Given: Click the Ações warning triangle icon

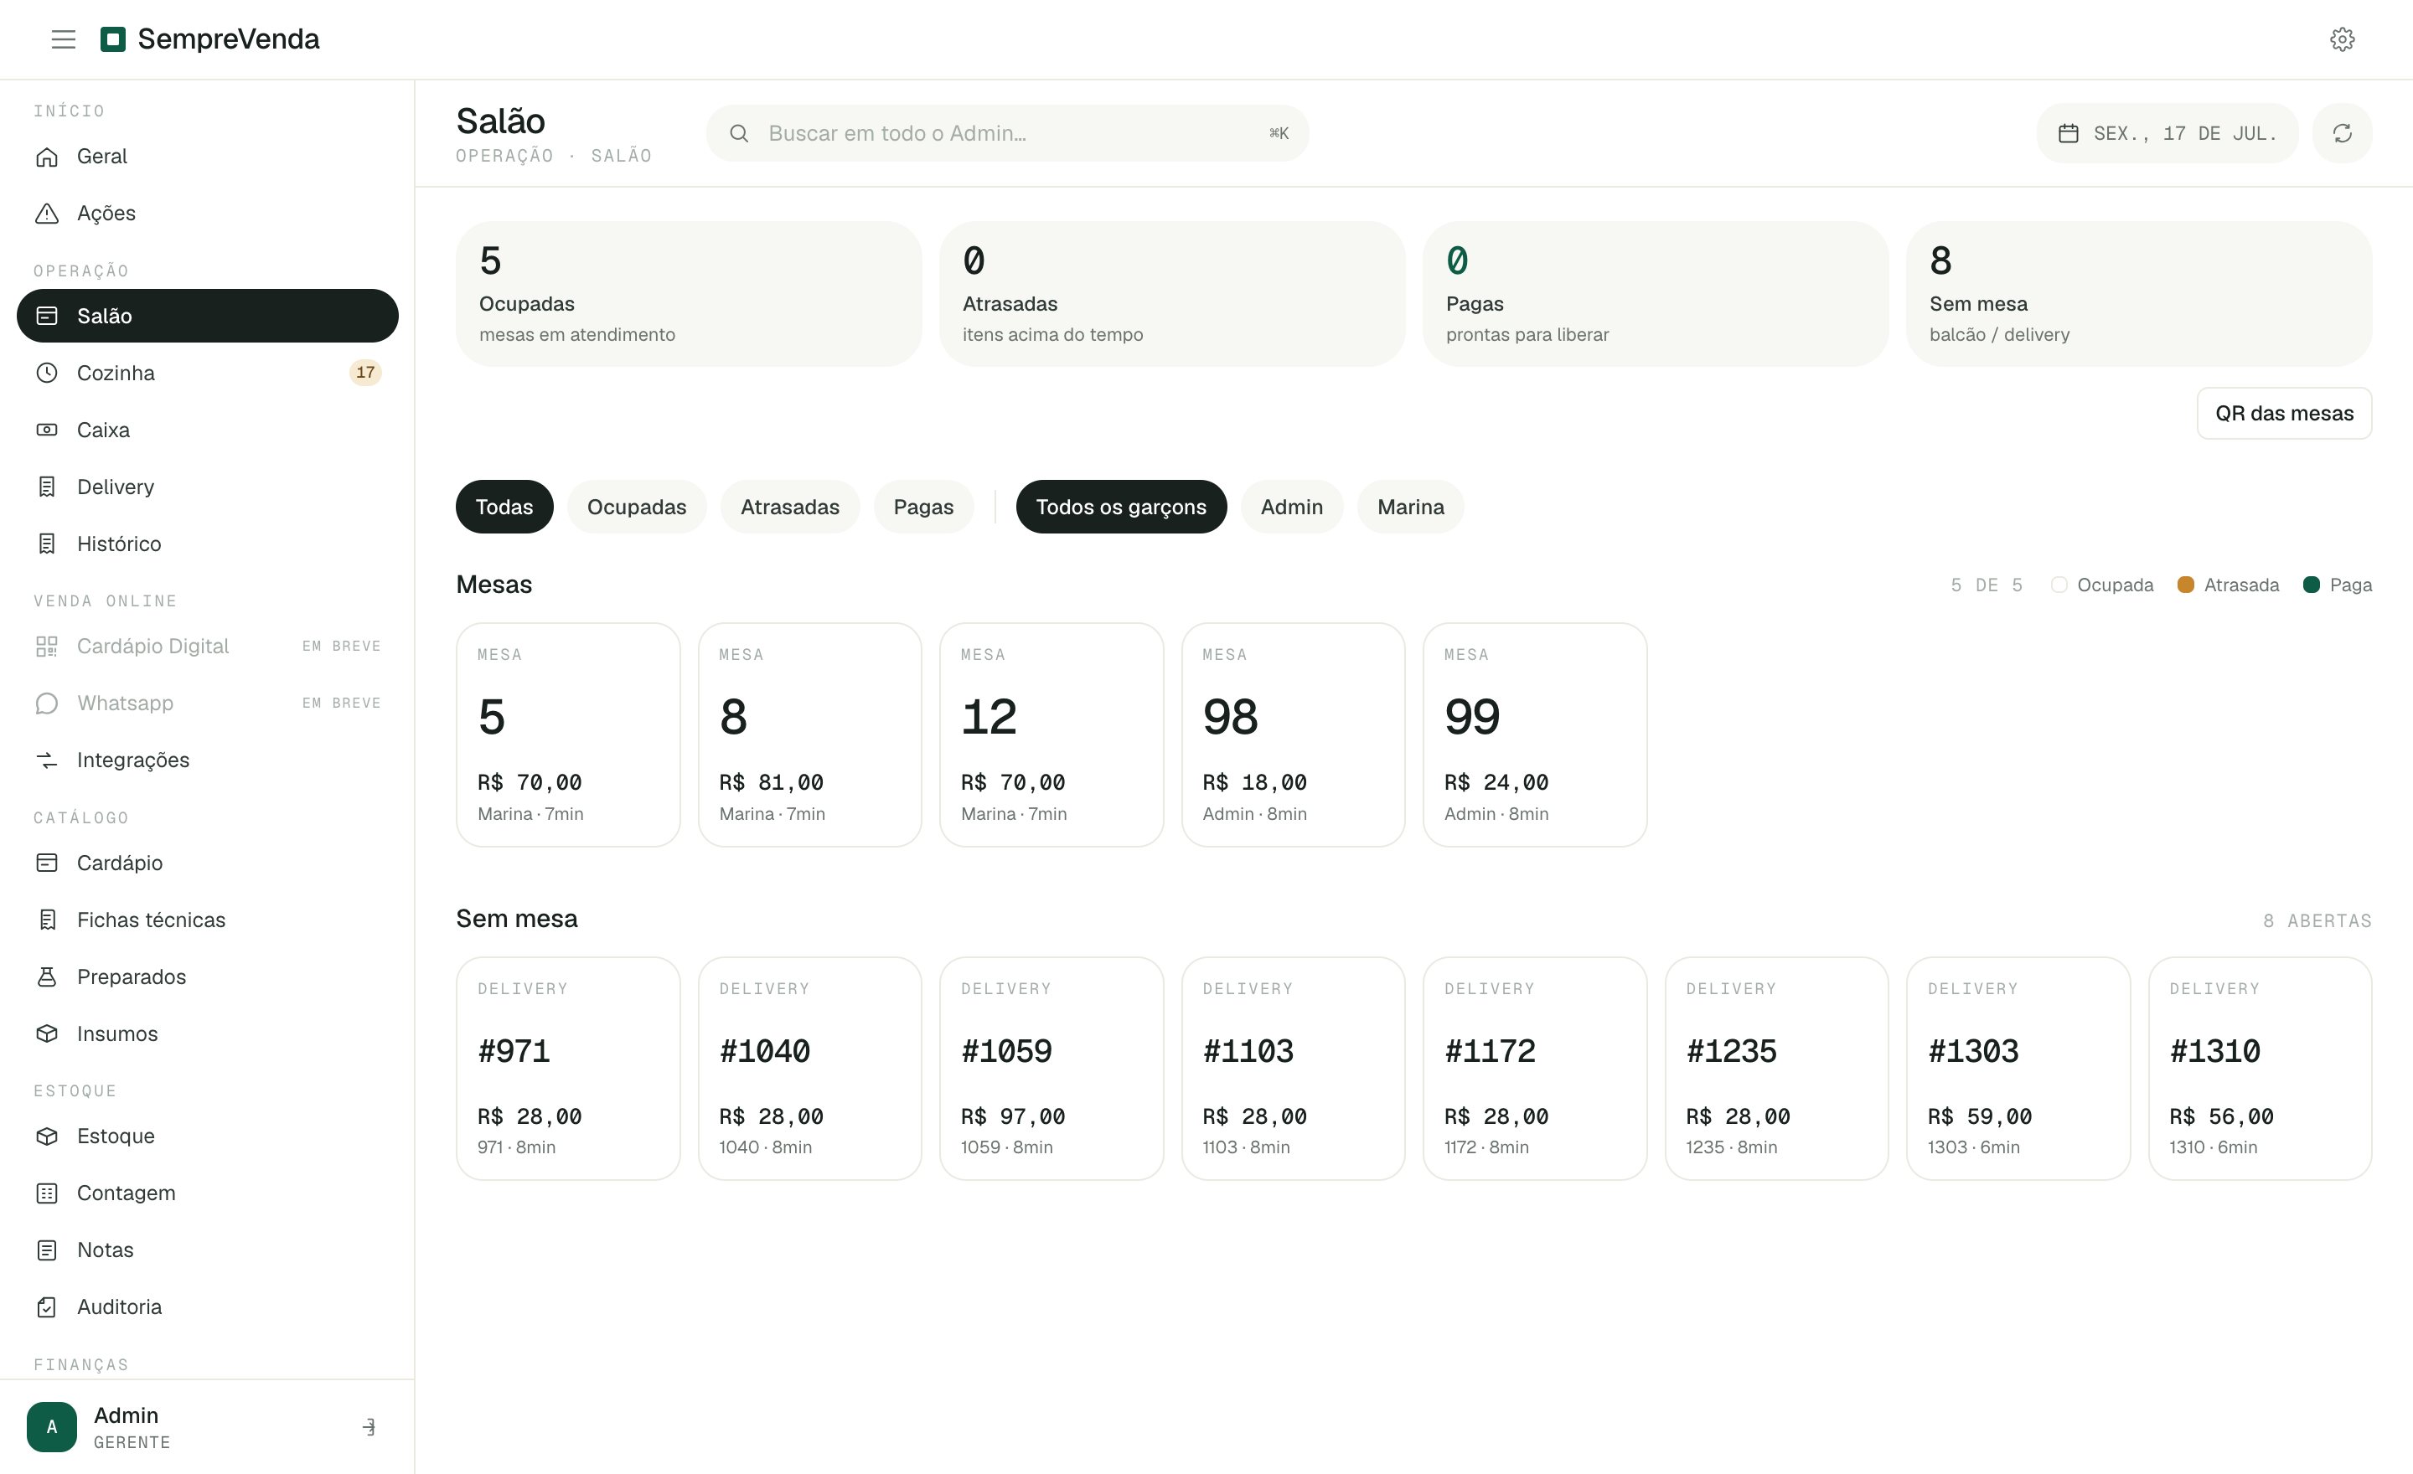Looking at the screenshot, I should click(x=47, y=214).
